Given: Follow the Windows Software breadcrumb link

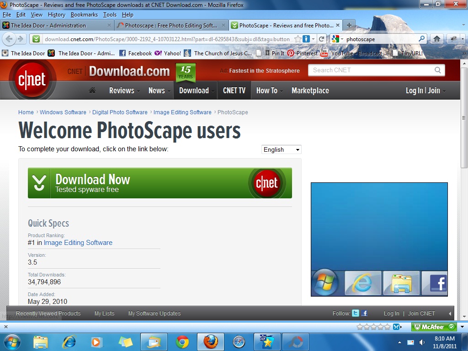Looking at the screenshot, I should 63,112.
